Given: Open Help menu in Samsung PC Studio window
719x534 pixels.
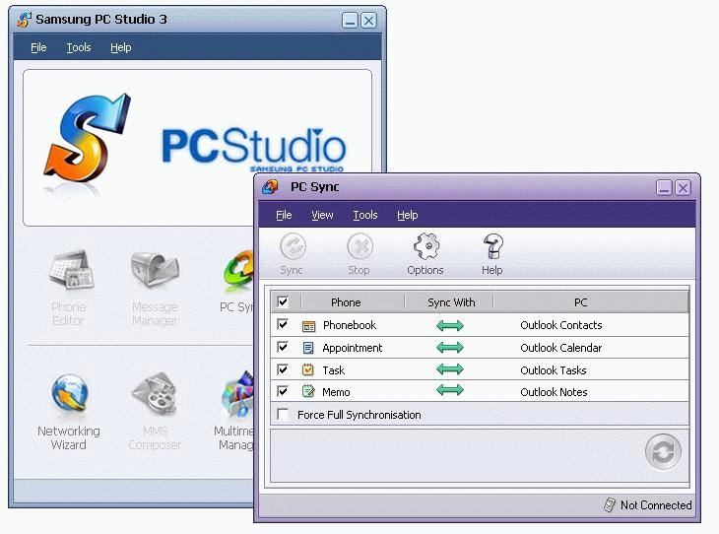Looking at the screenshot, I should 121,47.
